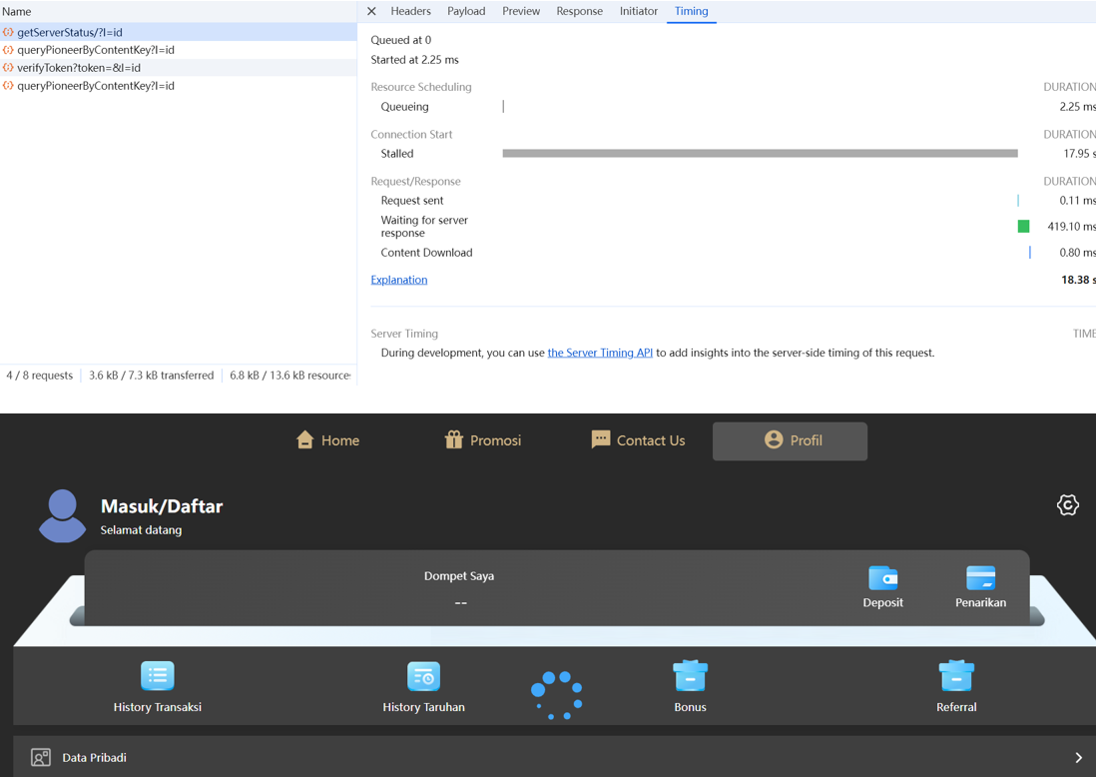
Task: Open the Promosi tab label
Action: coord(495,440)
